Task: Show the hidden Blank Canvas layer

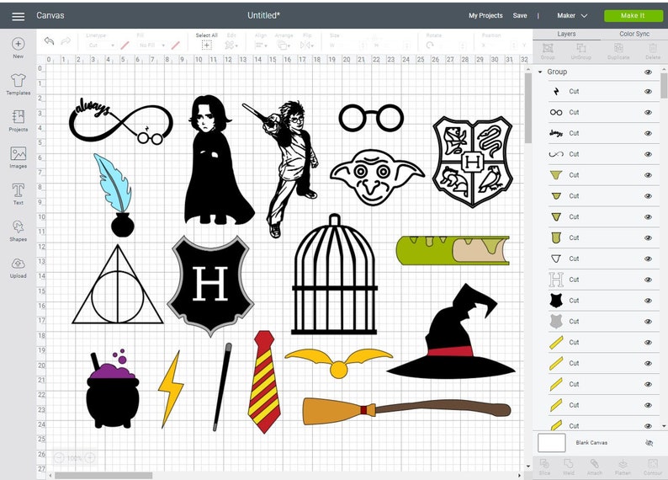Action: (649, 443)
